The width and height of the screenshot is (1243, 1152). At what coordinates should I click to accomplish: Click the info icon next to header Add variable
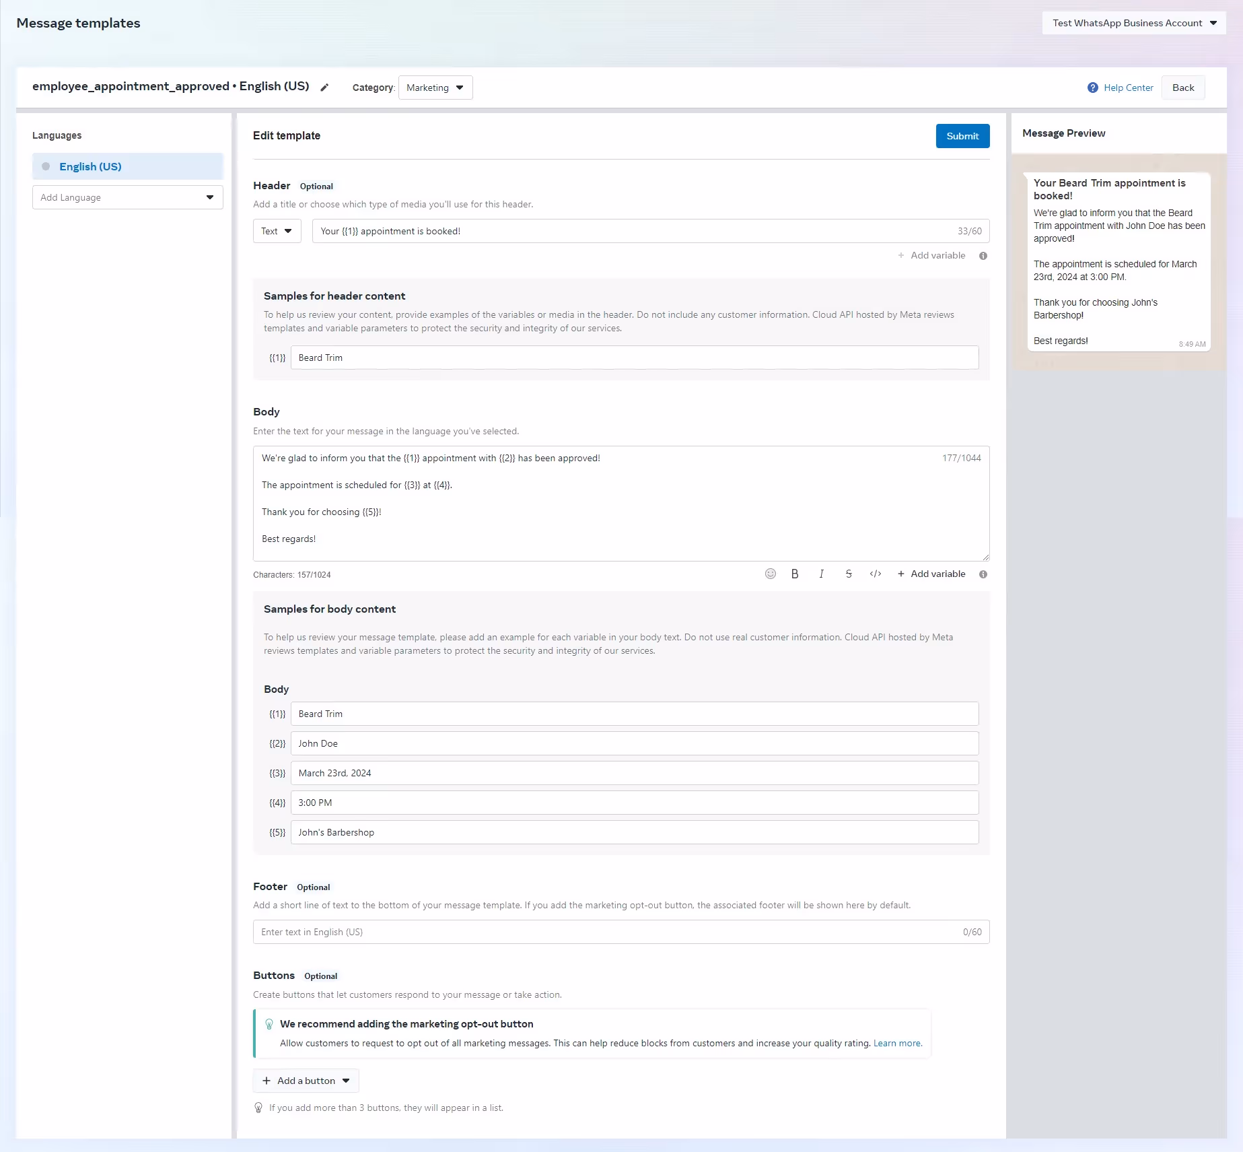(983, 256)
